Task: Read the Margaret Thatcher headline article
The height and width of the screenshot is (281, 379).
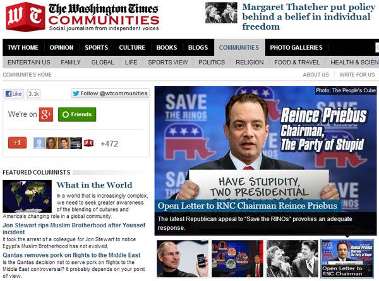Action: coord(309,16)
